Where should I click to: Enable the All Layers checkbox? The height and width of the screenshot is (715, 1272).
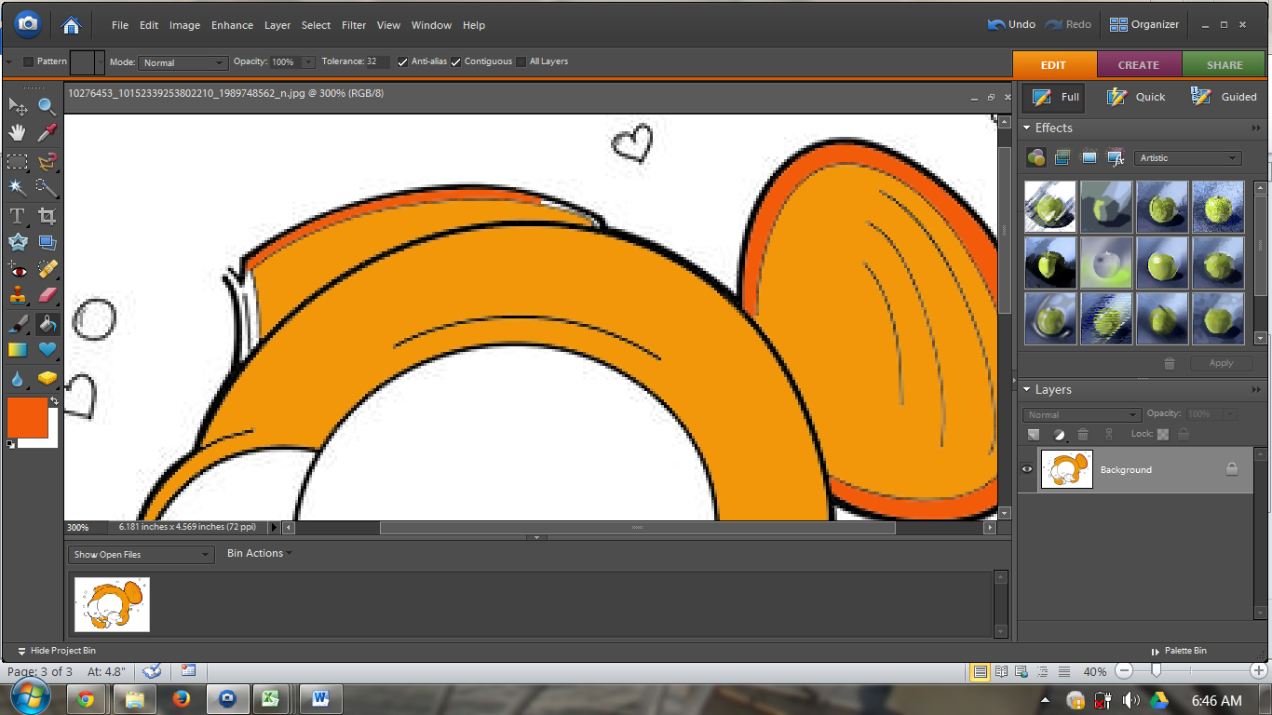pyautogui.click(x=521, y=62)
